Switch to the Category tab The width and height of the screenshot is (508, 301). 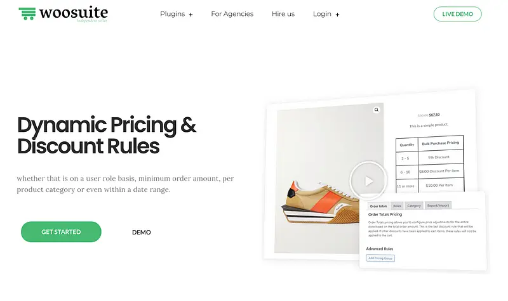coord(414,205)
